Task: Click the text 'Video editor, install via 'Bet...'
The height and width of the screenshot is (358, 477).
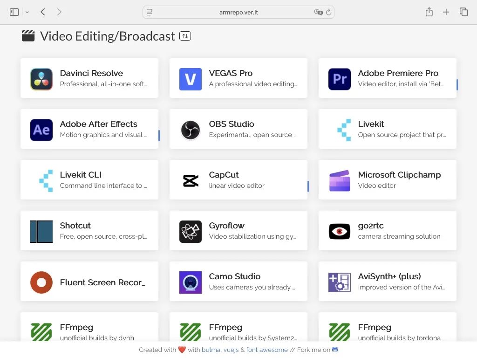Action: (x=401, y=84)
